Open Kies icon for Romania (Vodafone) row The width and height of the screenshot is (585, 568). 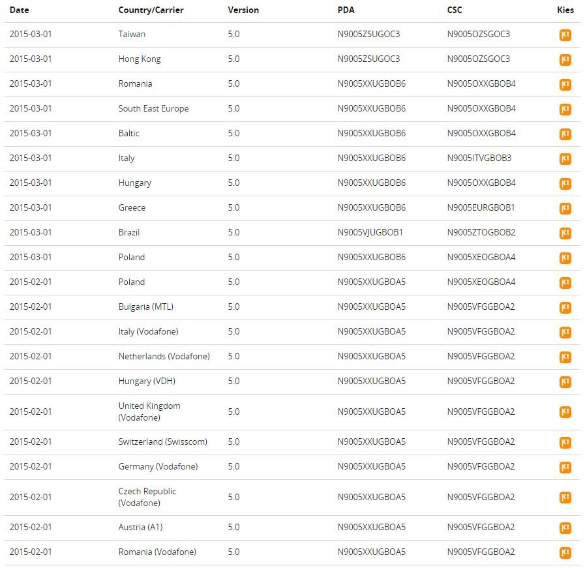tap(565, 552)
